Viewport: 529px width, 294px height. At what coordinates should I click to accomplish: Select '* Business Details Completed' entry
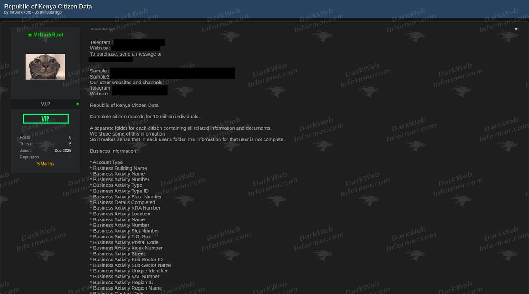coord(123,203)
